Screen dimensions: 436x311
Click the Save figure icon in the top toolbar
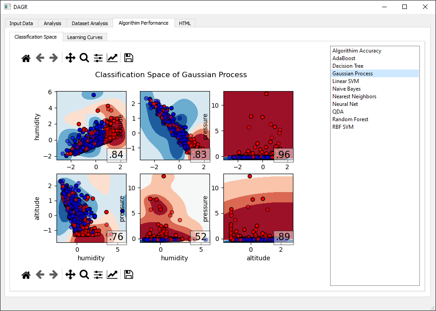(x=128, y=58)
